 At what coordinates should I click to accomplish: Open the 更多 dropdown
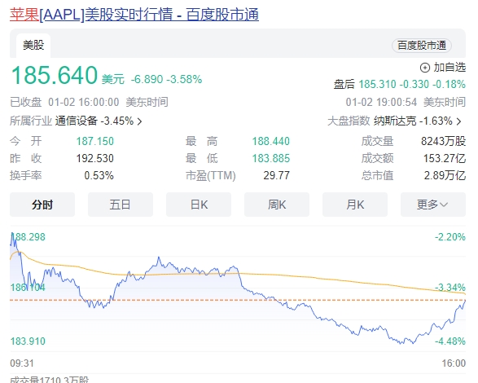click(x=433, y=205)
